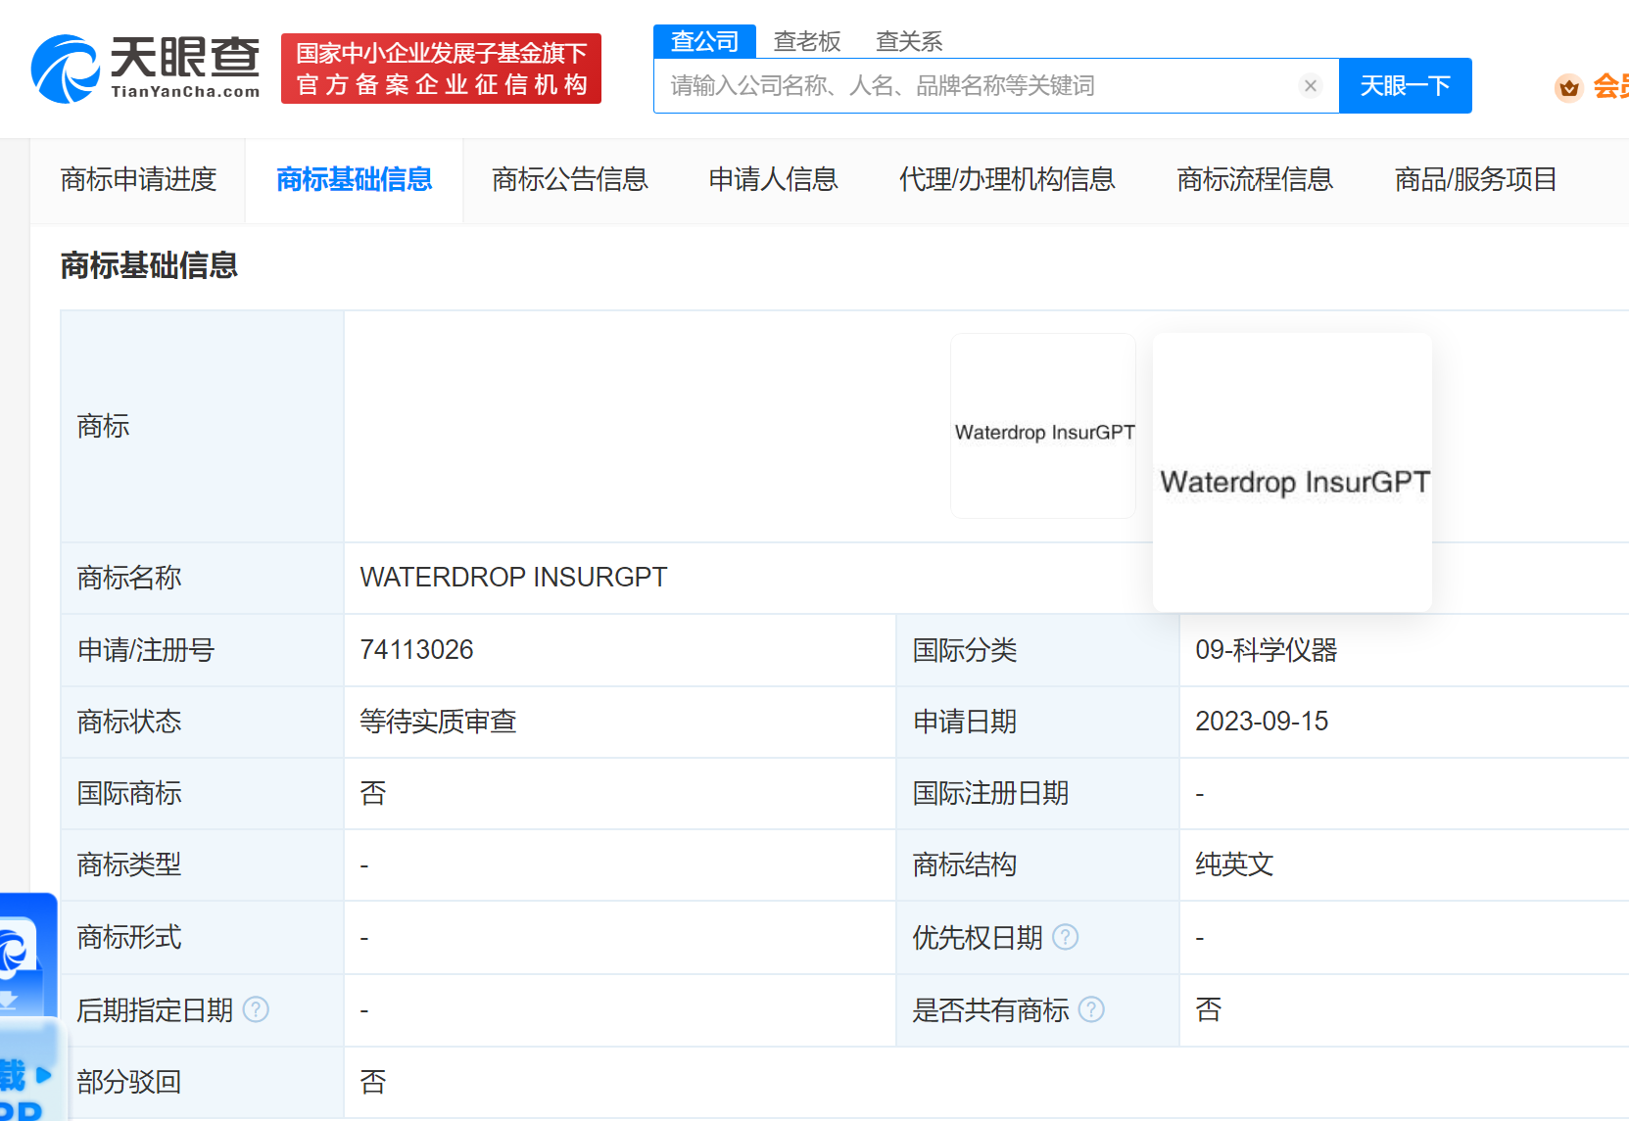The width and height of the screenshot is (1629, 1121).
Task: Select the 查关系 search tab
Action: 909,41
